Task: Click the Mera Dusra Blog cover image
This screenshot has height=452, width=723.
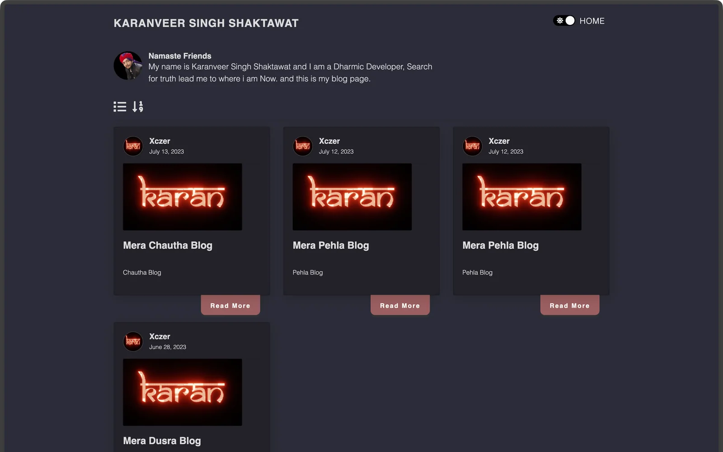Action: (x=183, y=392)
